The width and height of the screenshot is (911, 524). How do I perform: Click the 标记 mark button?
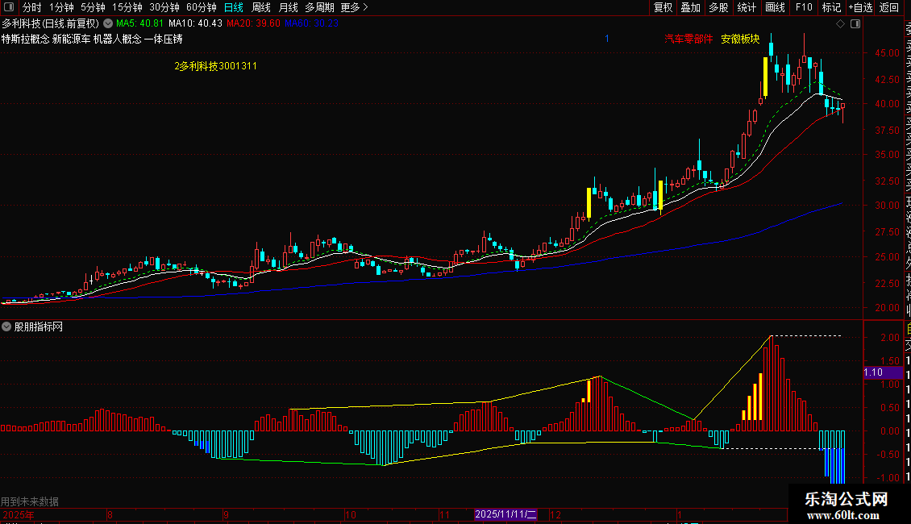click(831, 7)
